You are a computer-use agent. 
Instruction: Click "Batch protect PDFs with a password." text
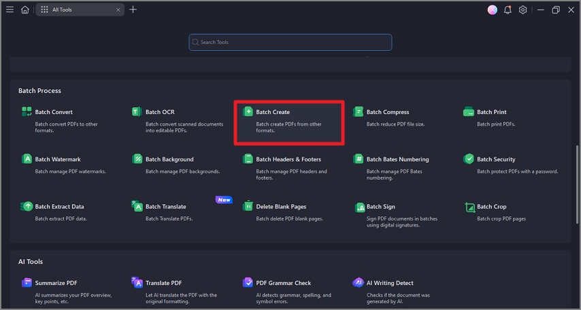pos(517,172)
